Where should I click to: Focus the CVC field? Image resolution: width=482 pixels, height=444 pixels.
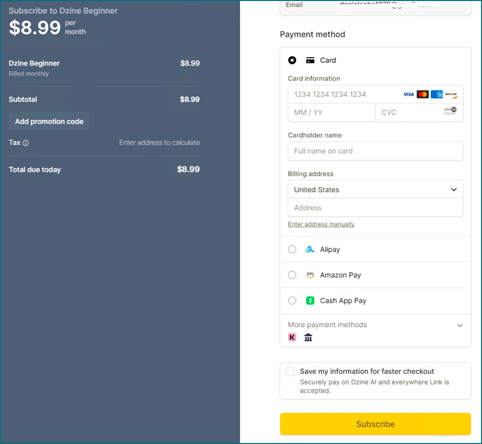click(419, 112)
